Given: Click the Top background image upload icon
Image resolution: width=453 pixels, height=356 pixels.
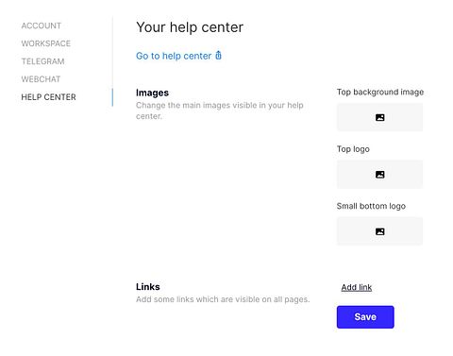Looking at the screenshot, I should coord(379,117).
